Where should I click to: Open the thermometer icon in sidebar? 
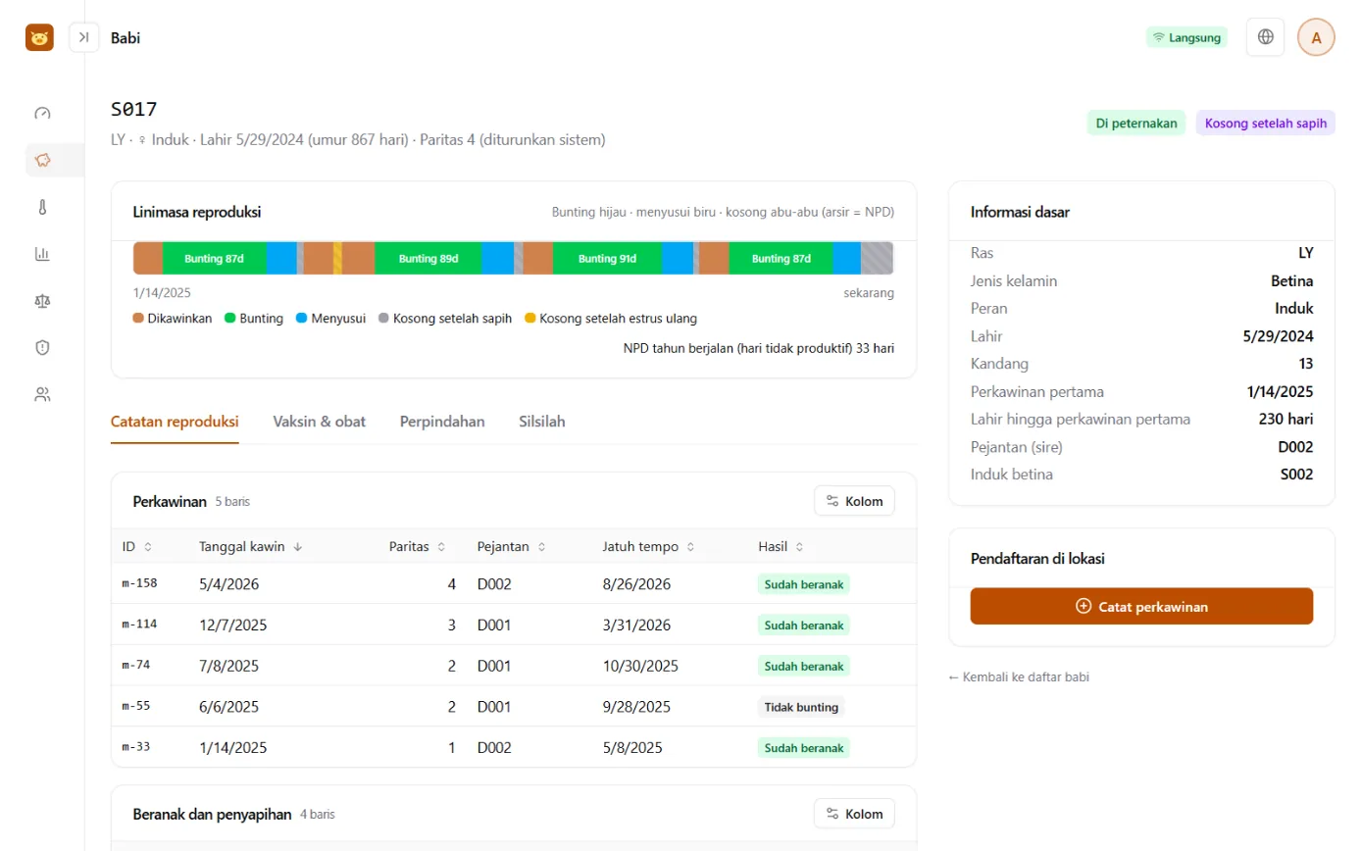[x=42, y=207]
